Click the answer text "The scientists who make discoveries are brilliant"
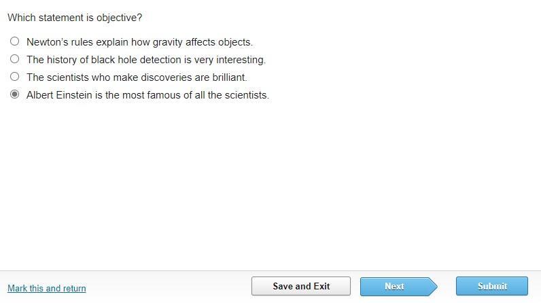Viewport: 541px width, 303px height. click(137, 77)
